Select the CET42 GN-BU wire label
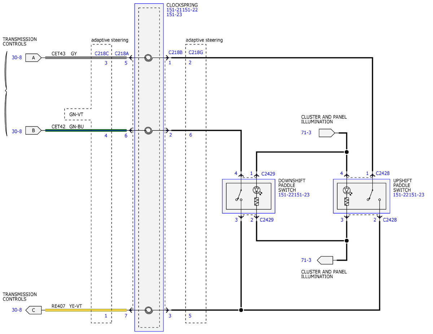433x334 pixels. (67, 126)
